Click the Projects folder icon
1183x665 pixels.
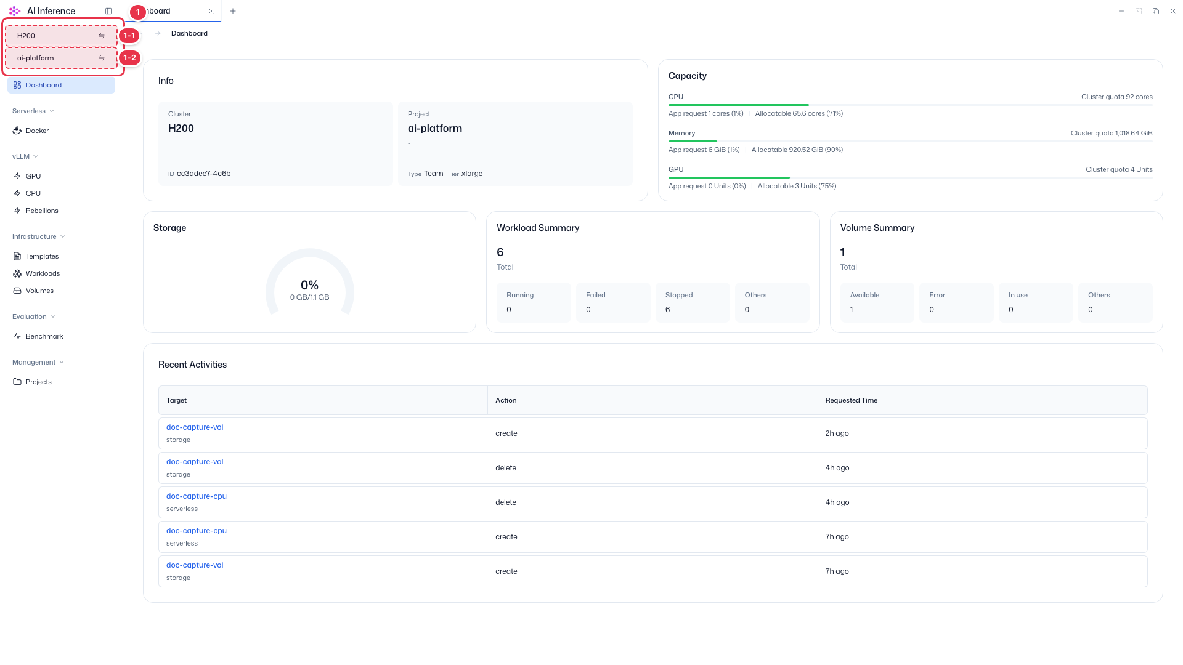pyautogui.click(x=17, y=382)
